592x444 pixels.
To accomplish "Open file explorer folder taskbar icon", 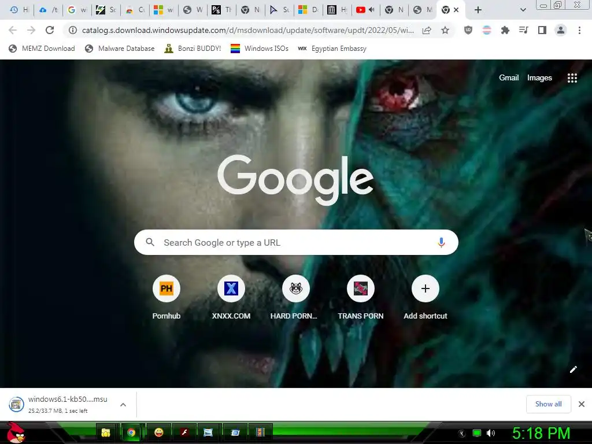I will (x=106, y=432).
